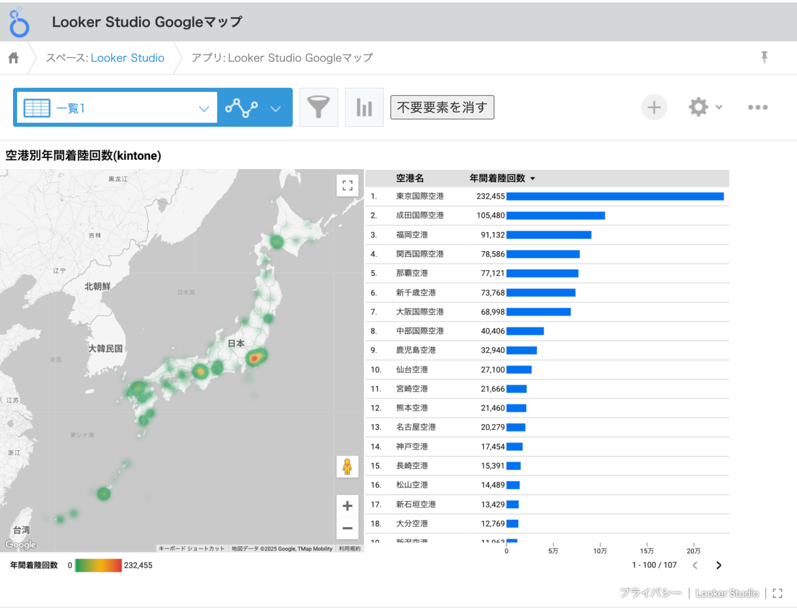The width and height of the screenshot is (797, 608).
Task: Zoom in on the map with the plus control
Action: [347, 506]
